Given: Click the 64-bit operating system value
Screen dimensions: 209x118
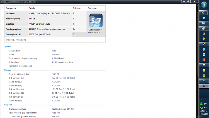Looking at the screenshot, I should (62, 62).
